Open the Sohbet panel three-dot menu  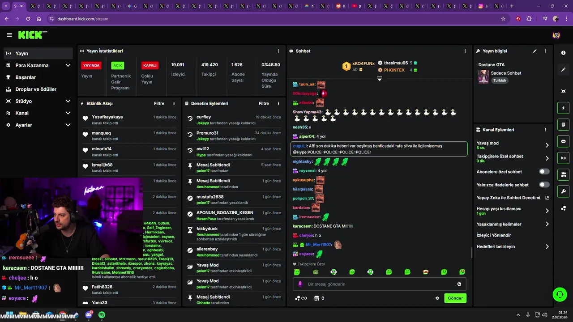[x=465, y=51]
